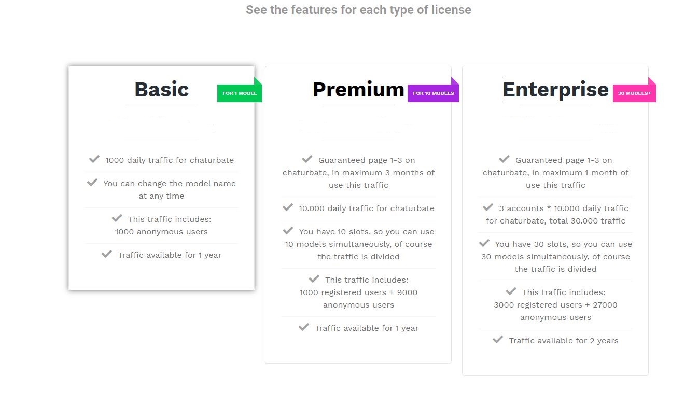Select the Premium license heading
Screen dimensions: 699x404
(358, 90)
